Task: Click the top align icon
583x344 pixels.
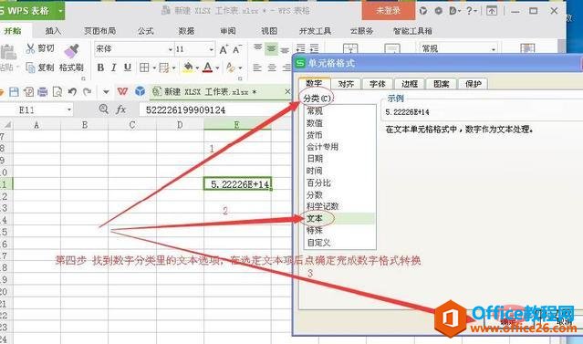Action: pos(257,48)
